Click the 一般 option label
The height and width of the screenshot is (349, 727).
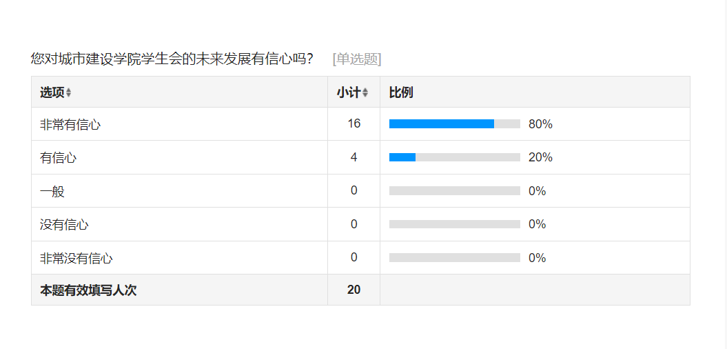(52, 191)
